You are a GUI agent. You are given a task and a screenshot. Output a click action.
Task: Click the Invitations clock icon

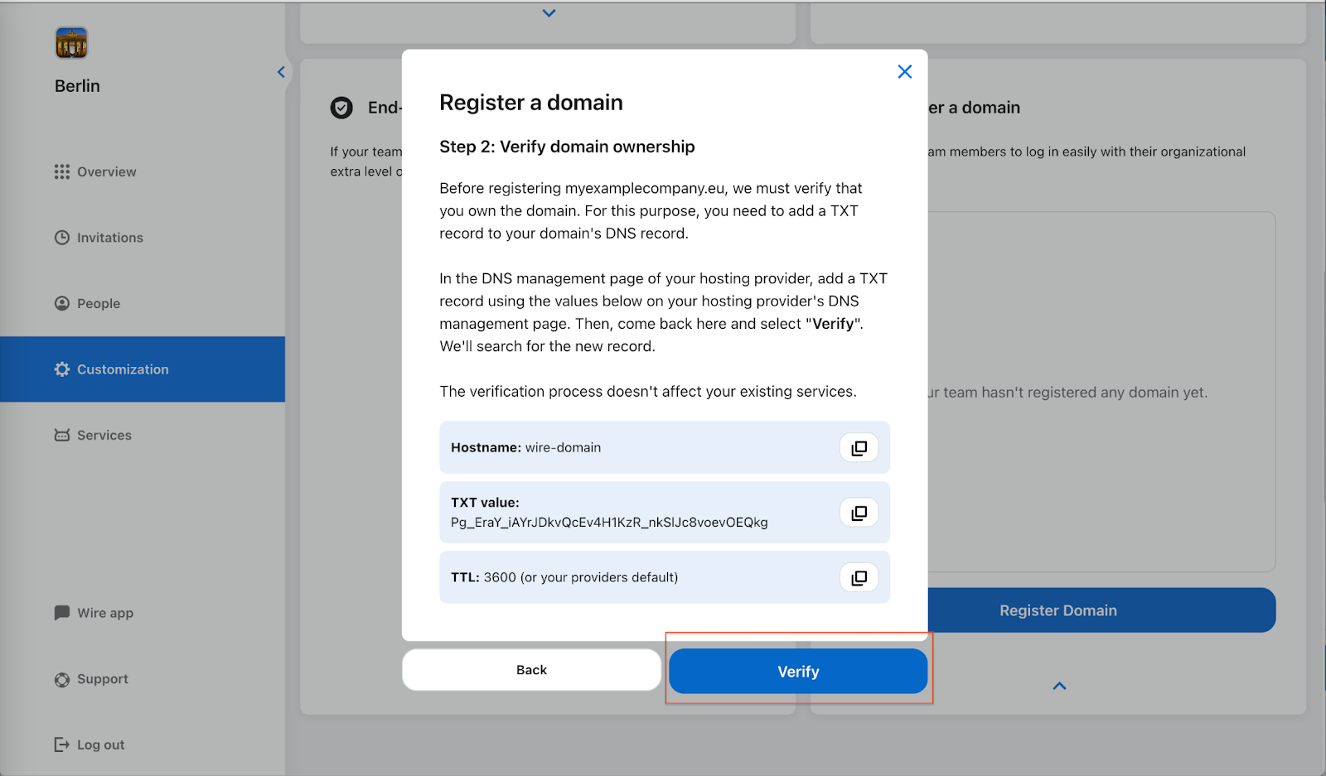click(x=62, y=238)
